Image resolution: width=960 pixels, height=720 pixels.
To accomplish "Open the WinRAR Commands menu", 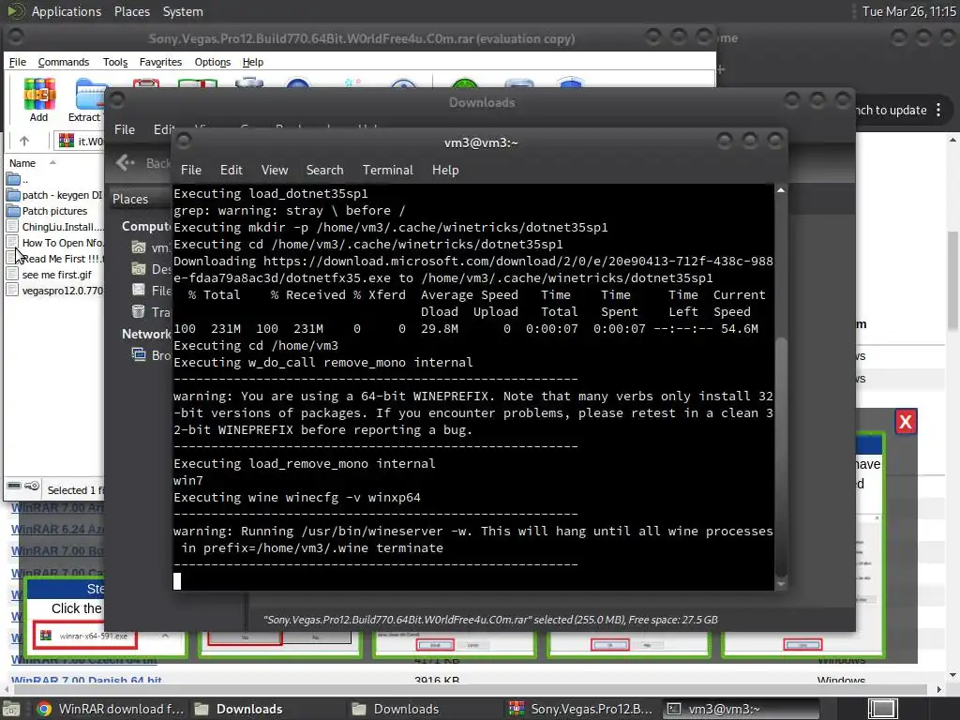I will [x=63, y=62].
